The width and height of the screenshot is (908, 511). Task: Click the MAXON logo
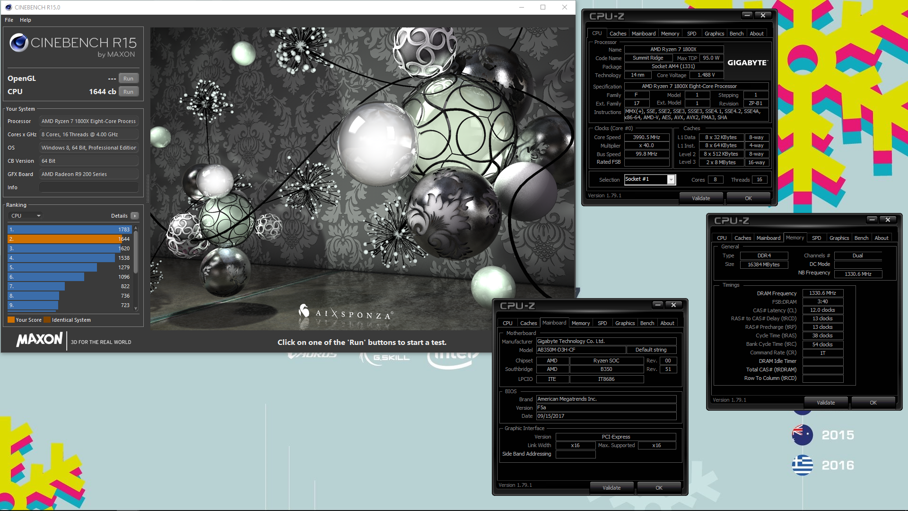pyautogui.click(x=39, y=339)
